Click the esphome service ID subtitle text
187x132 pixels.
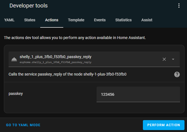pos(55,62)
